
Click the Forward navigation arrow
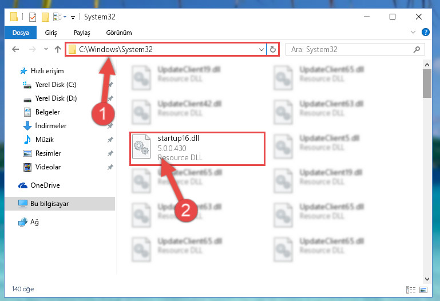[x=32, y=49]
